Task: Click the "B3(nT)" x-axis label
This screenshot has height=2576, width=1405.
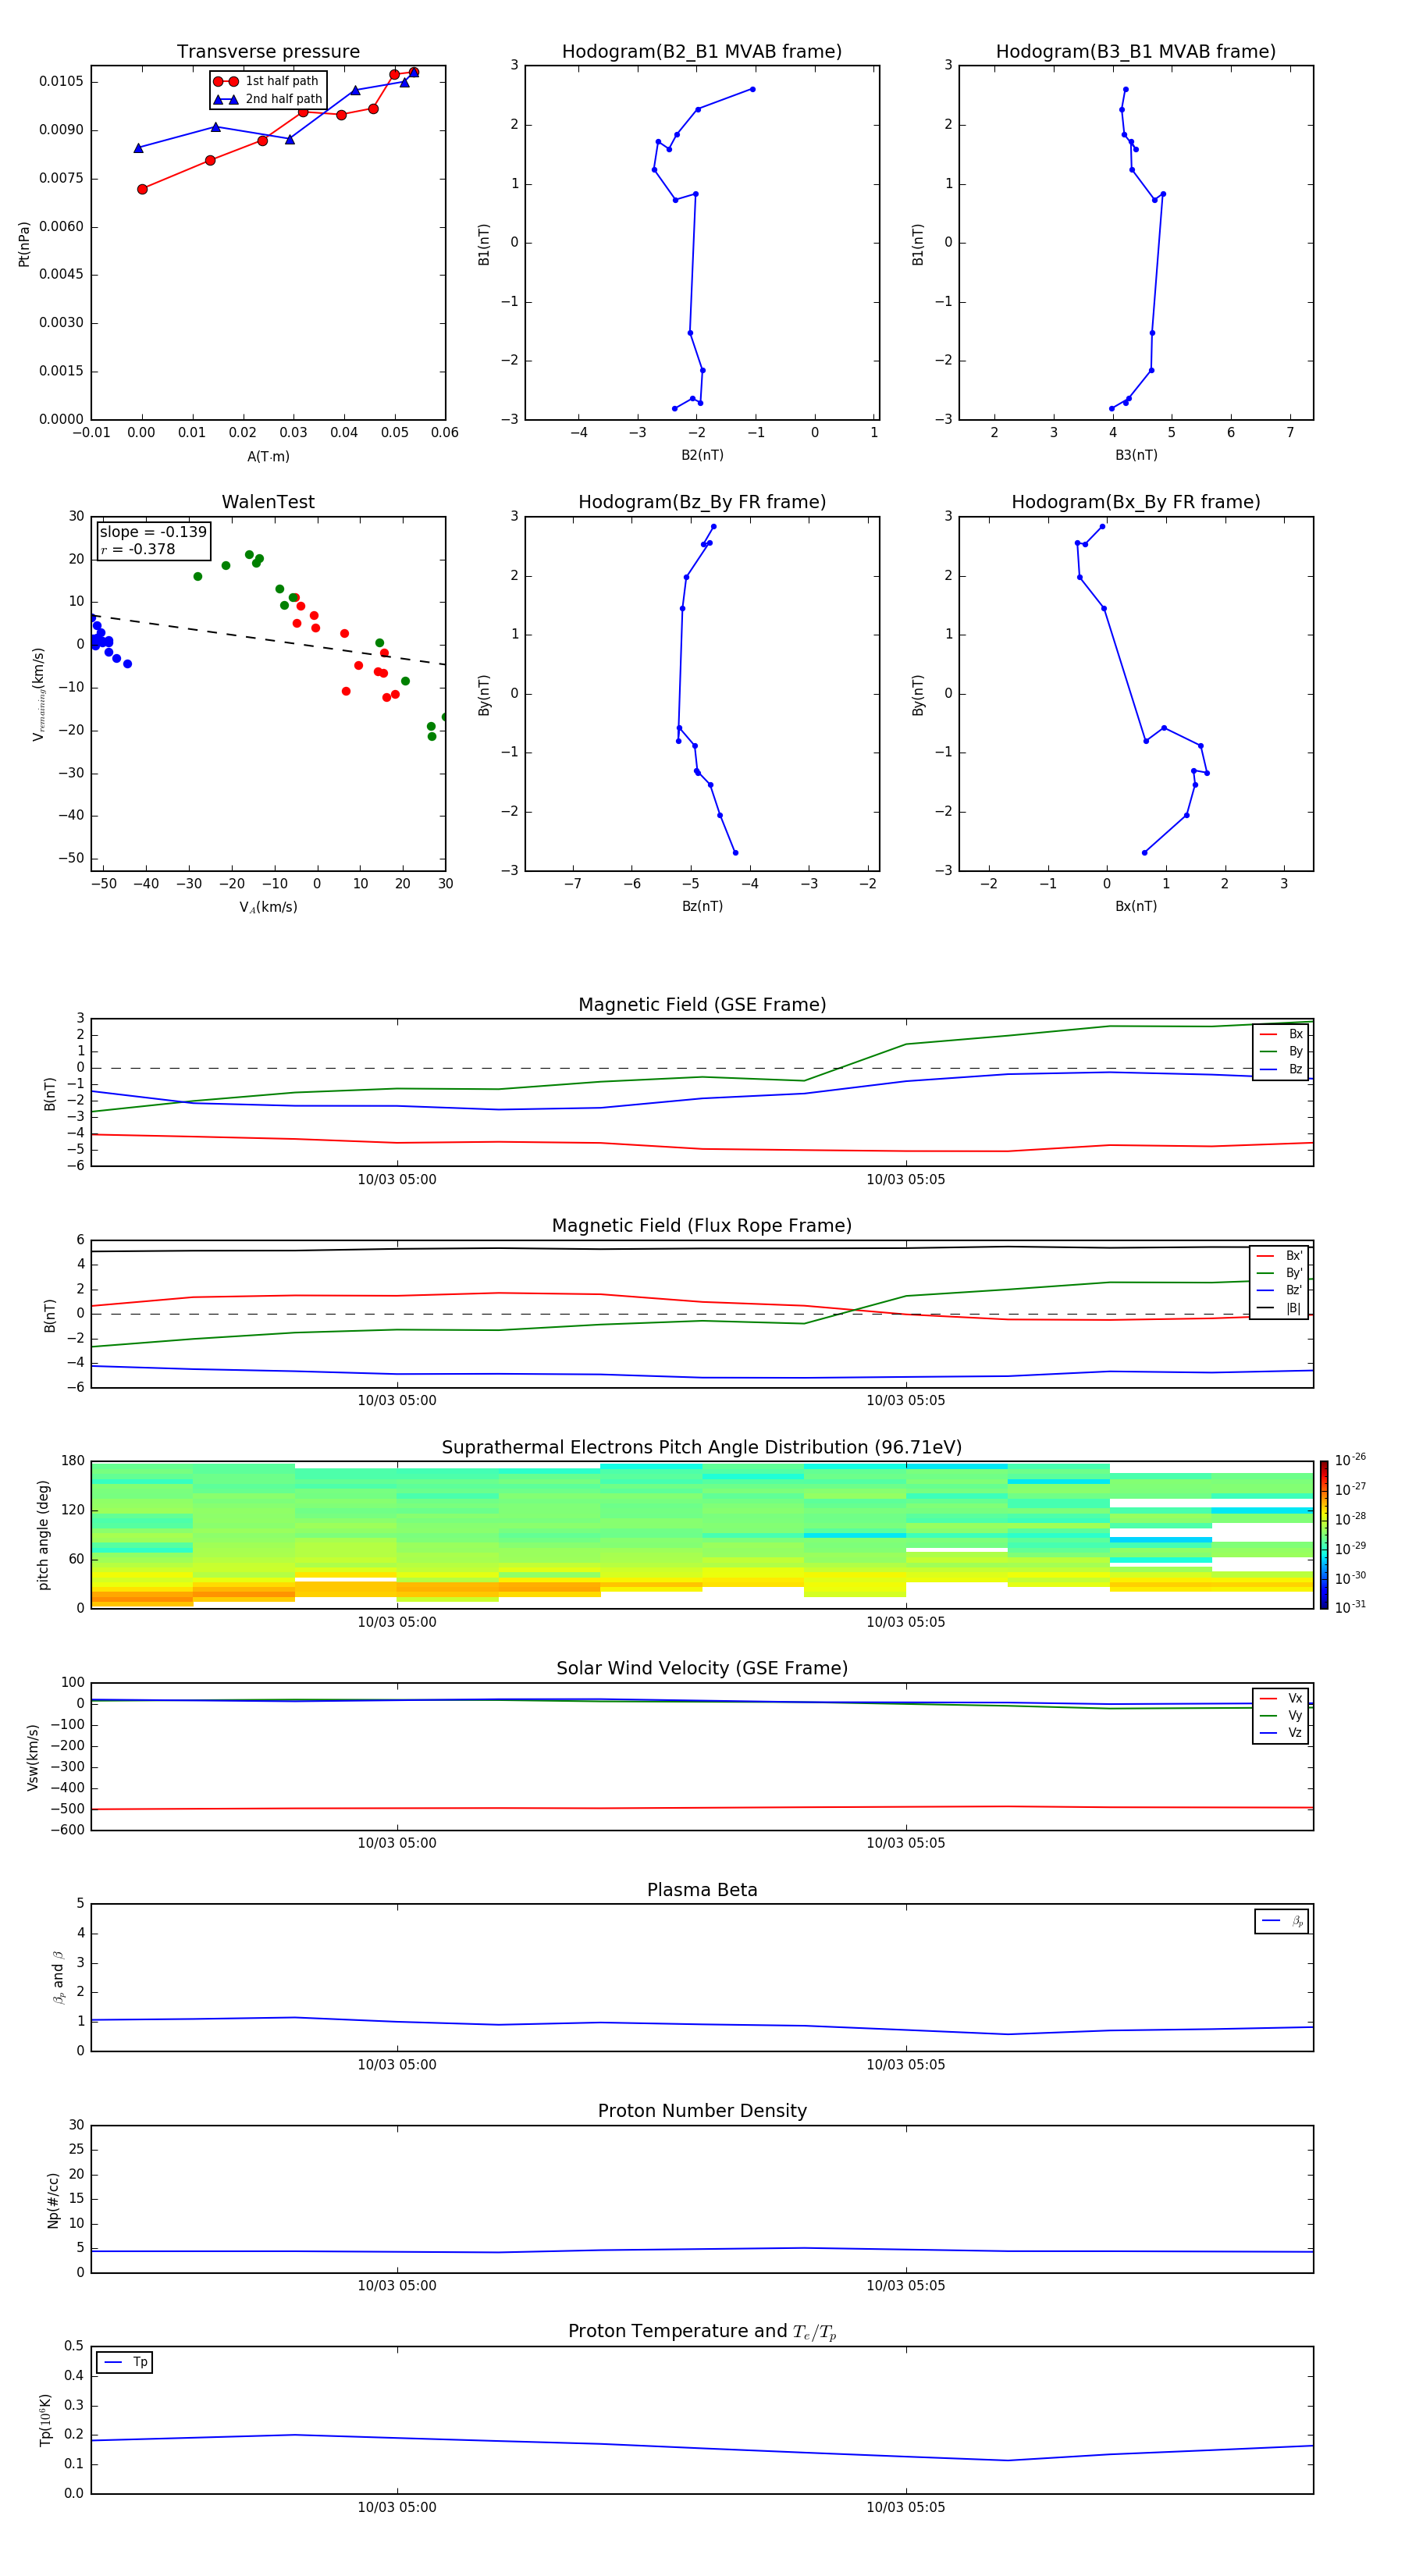Action: [1136, 456]
